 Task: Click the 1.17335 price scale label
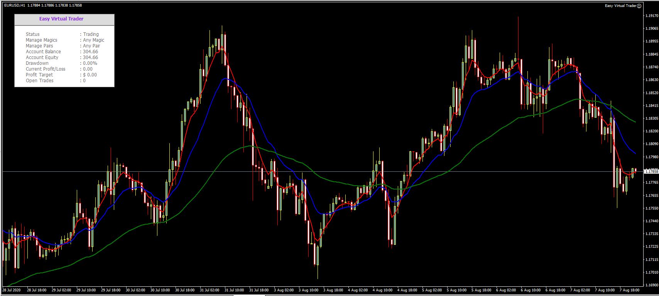(651, 234)
